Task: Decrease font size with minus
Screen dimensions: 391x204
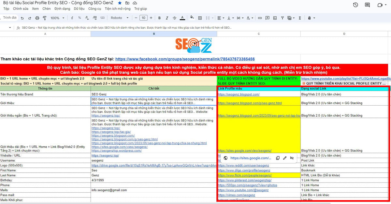Action: pos(136,18)
